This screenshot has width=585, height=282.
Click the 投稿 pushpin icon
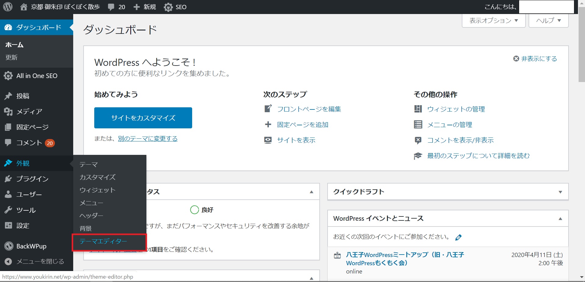(x=8, y=96)
